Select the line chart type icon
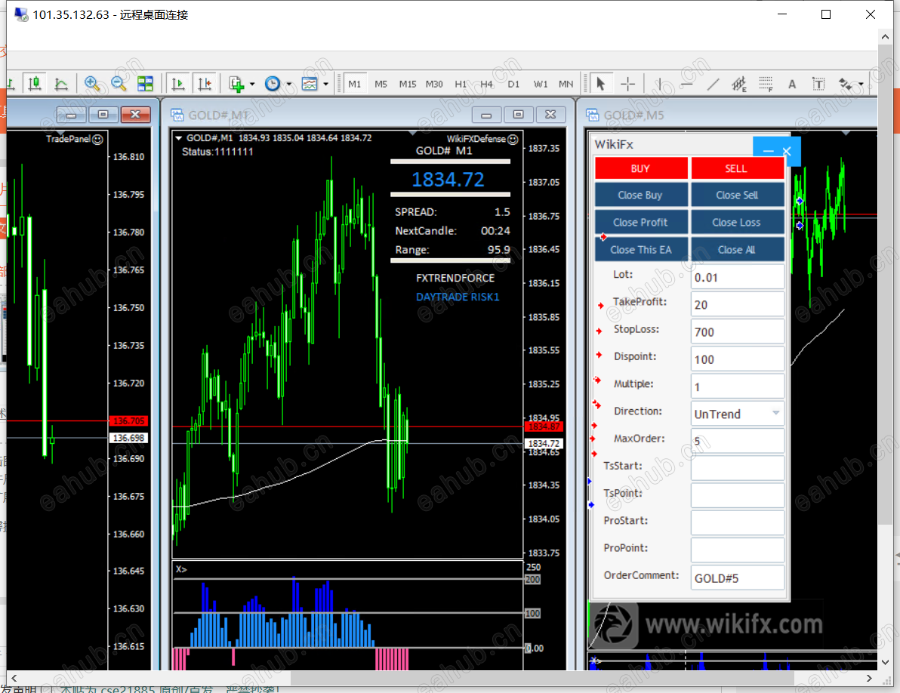900x693 pixels. tap(61, 84)
